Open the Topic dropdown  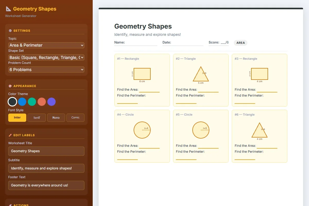pos(46,45)
